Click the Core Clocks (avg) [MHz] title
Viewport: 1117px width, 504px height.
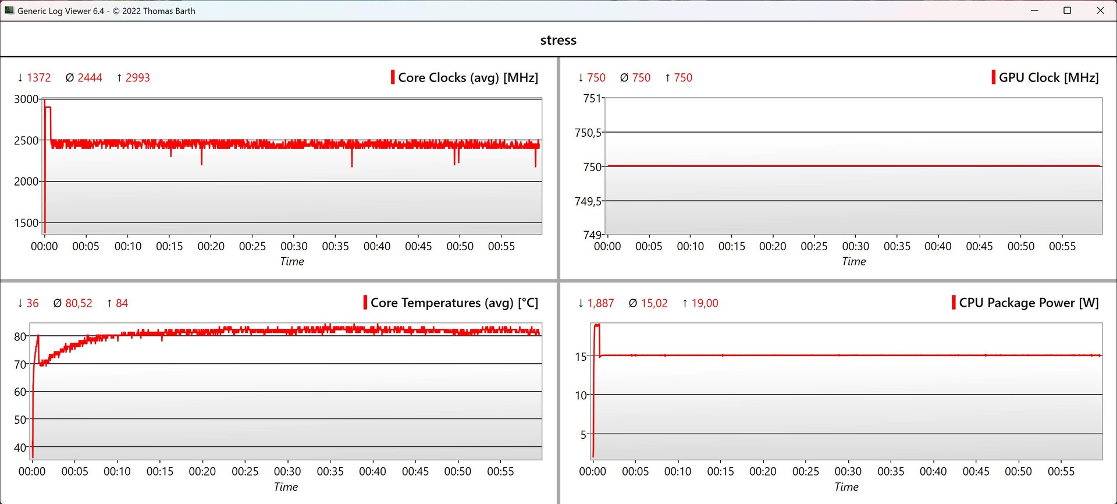pyautogui.click(x=468, y=78)
